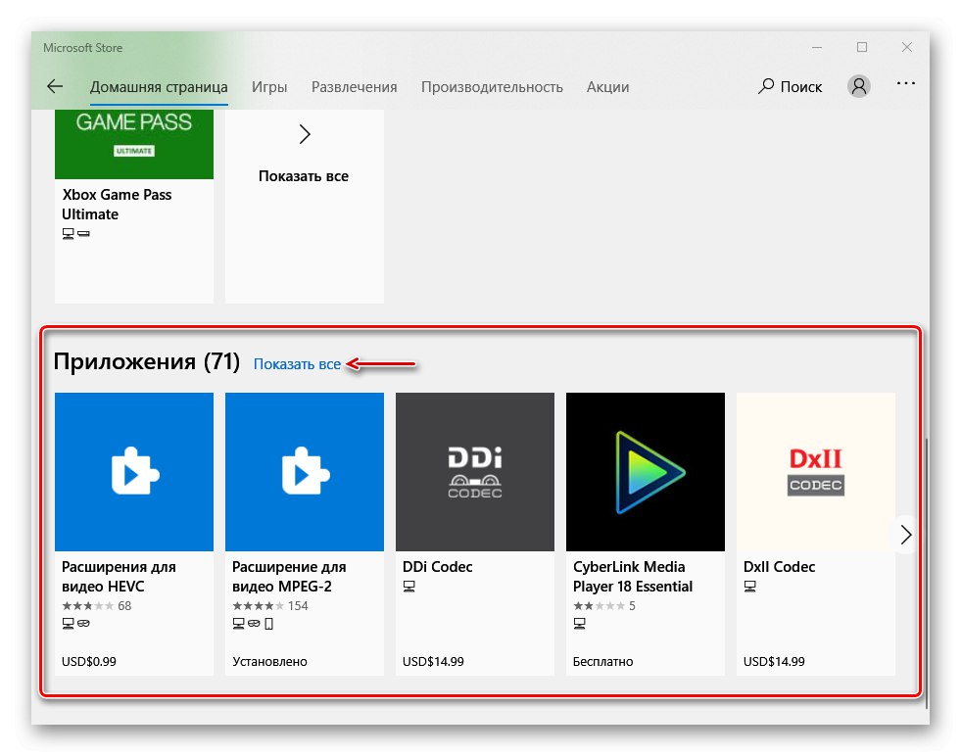Click the PC device icon under CyberLink

tap(579, 624)
